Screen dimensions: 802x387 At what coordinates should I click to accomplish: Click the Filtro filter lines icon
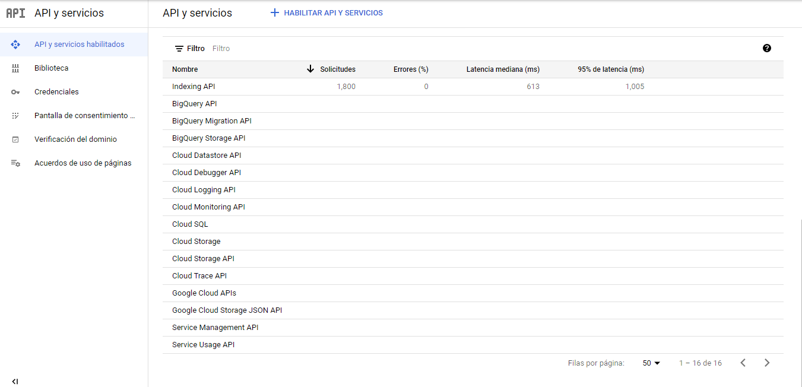point(179,49)
